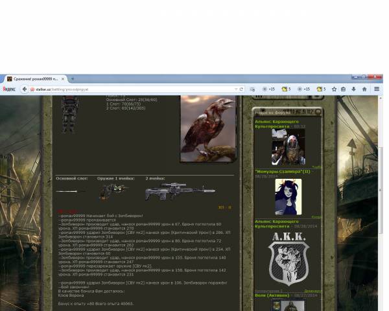Viewport: 389px width, 311px height.
Task: Click the site identity icon in address bar
Action: (32, 89)
